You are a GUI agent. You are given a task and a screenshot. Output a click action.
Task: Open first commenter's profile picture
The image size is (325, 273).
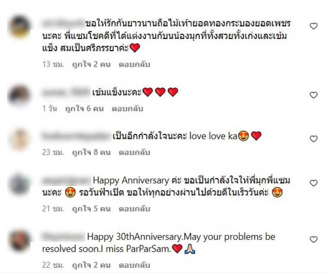(19, 27)
